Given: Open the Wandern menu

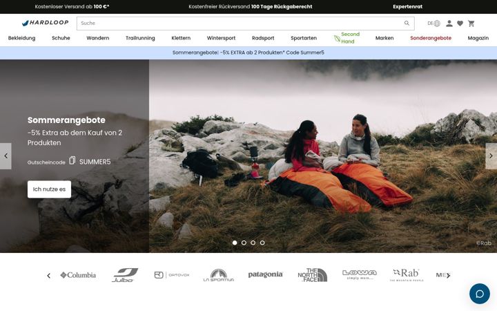Looking at the screenshot, I should coord(97,38).
